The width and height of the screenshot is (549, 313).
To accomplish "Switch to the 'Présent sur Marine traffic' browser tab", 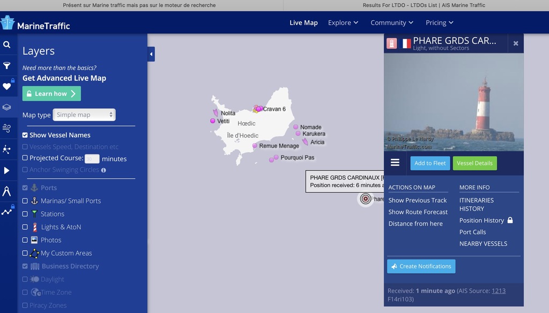I will point(139,5).
